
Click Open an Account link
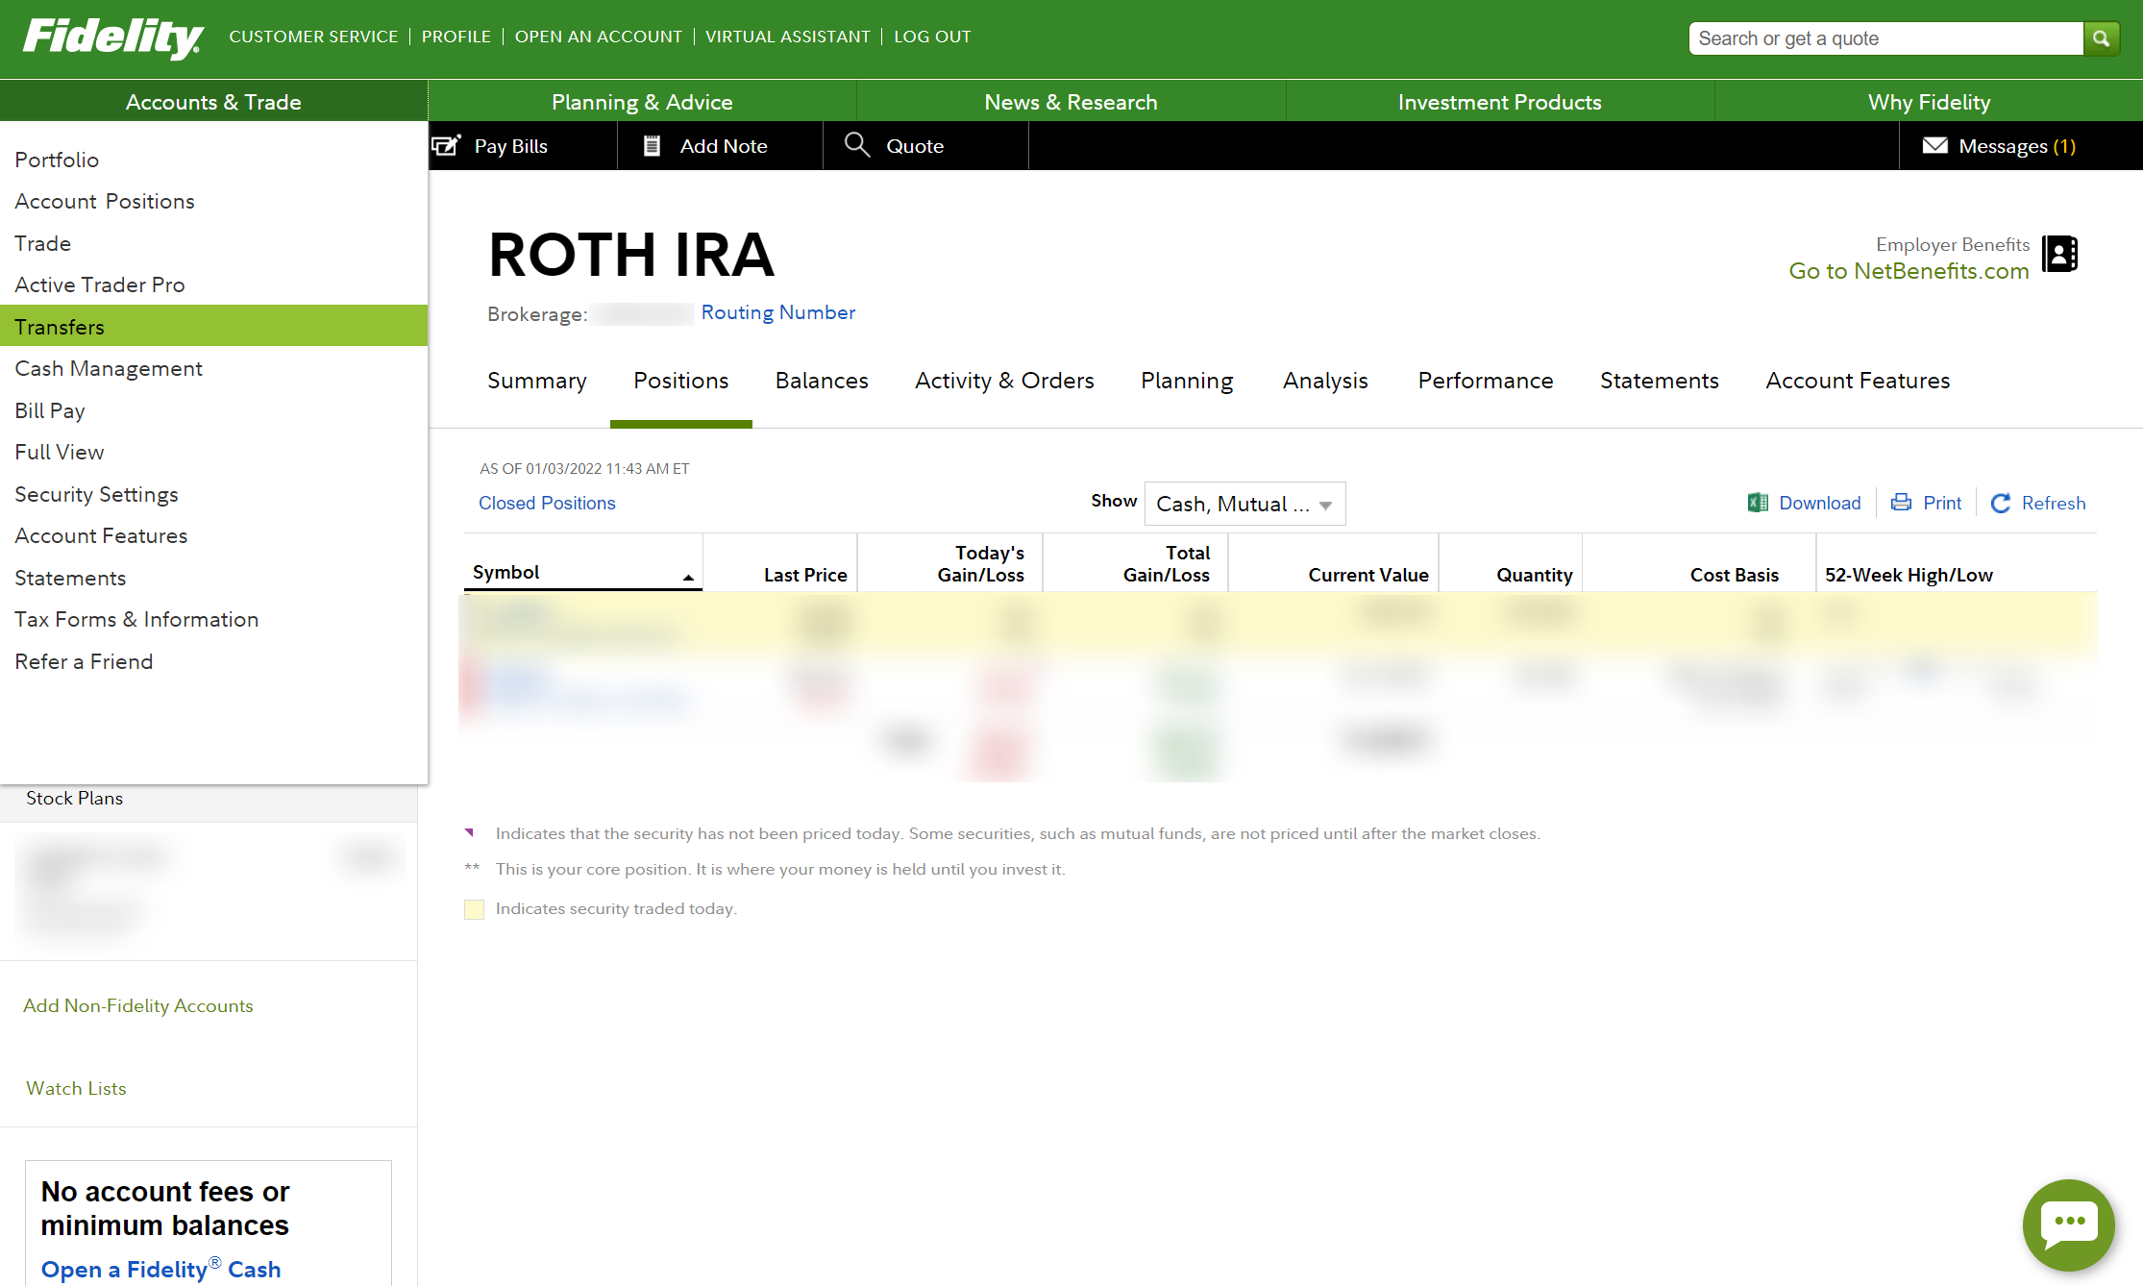click(x=598, y=37)
